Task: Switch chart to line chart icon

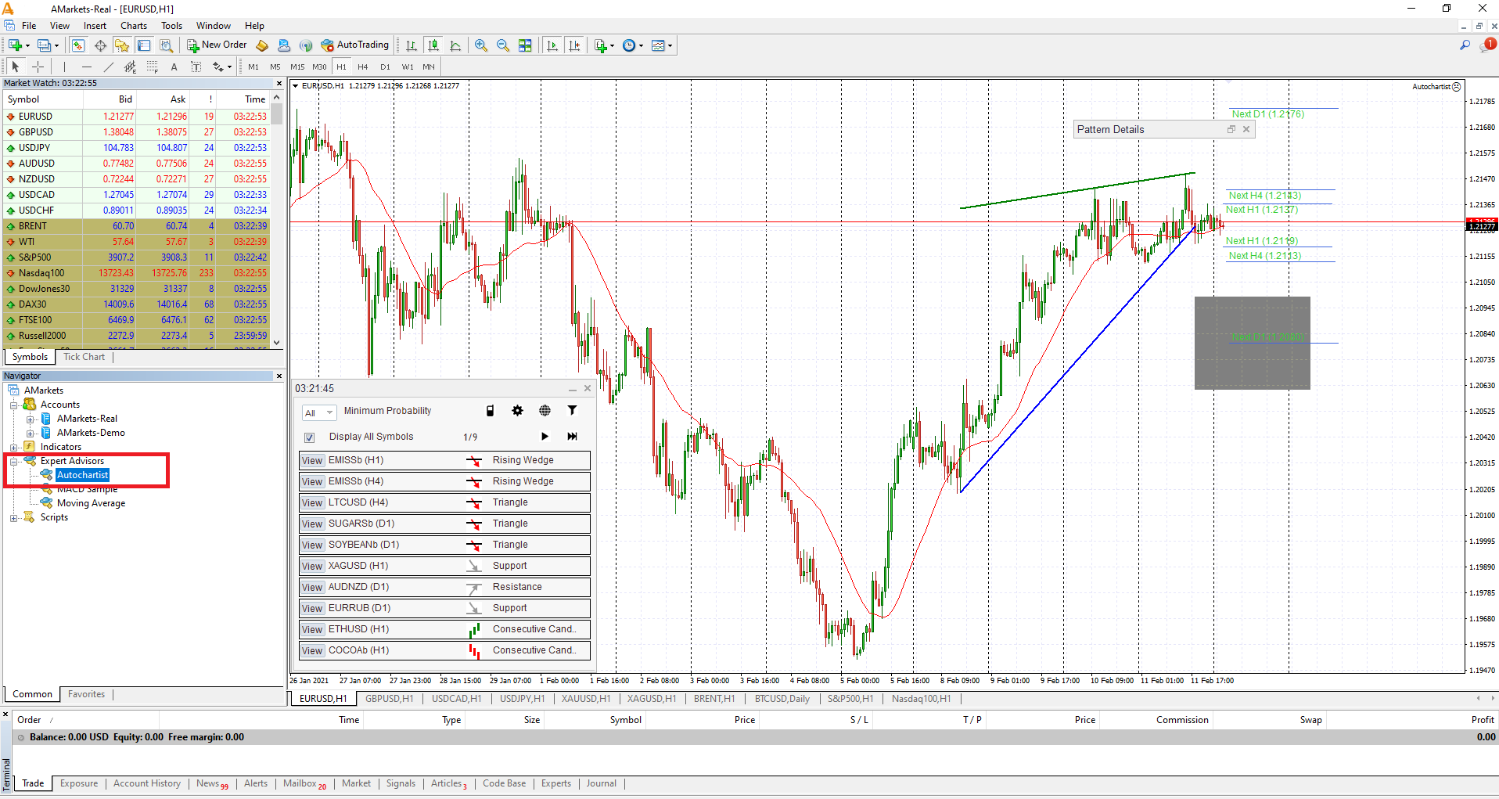Action: (x=455, y=45)
